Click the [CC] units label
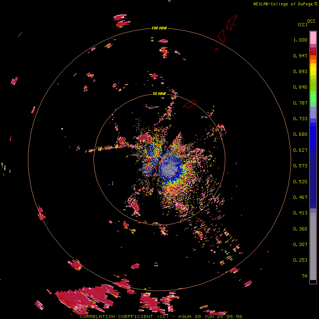 coord(302,24)
